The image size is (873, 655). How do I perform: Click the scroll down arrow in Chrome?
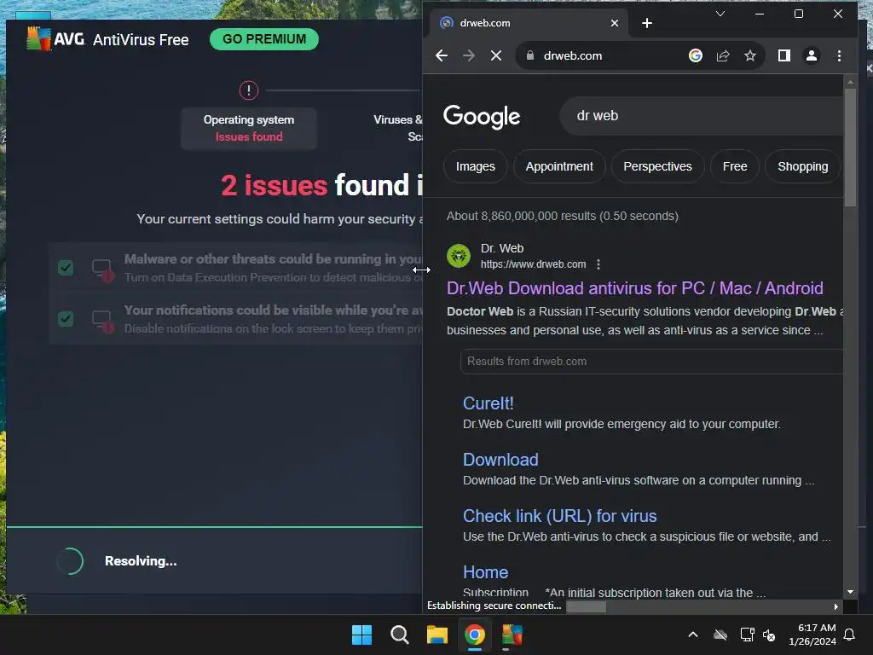coord(850,592)
